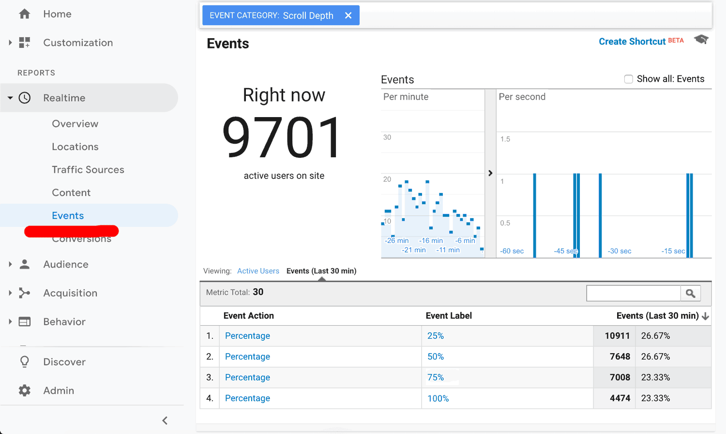Open Admin via gear icon
726x434 pixels.
click(x=25, y=390)
